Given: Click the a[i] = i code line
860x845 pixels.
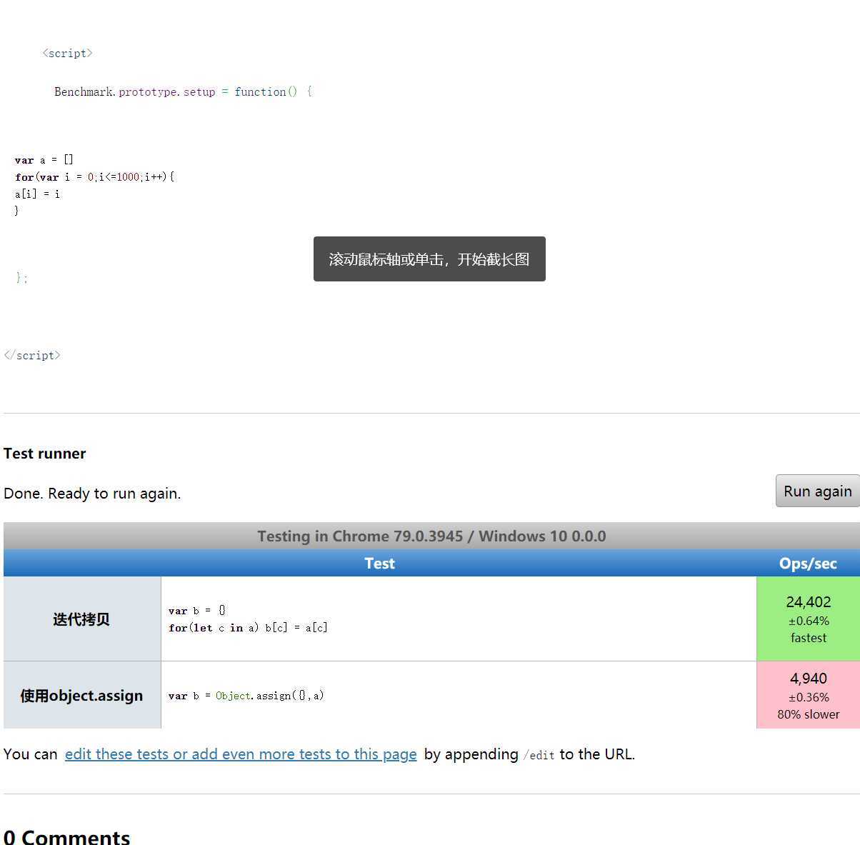Looking at the screenshot, I should 37,194.
